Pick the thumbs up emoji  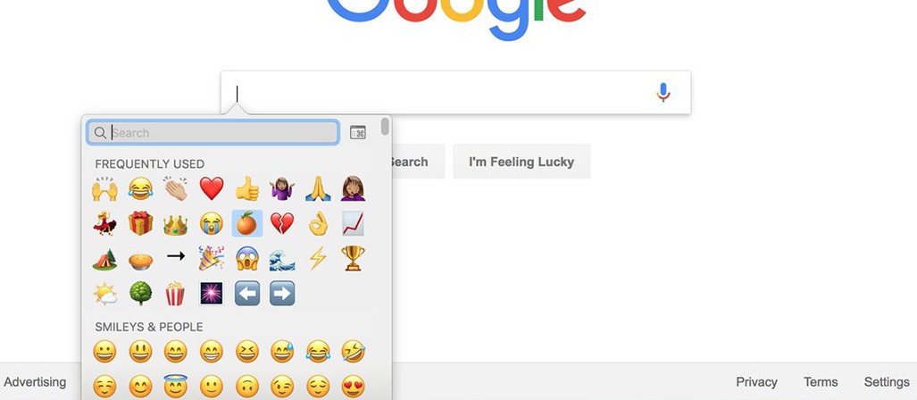(x=246, y=188)
